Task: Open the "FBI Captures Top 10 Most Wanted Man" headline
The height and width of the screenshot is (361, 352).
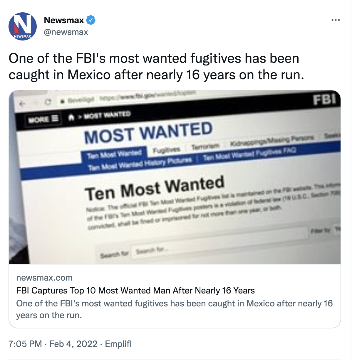Action: 135,291
